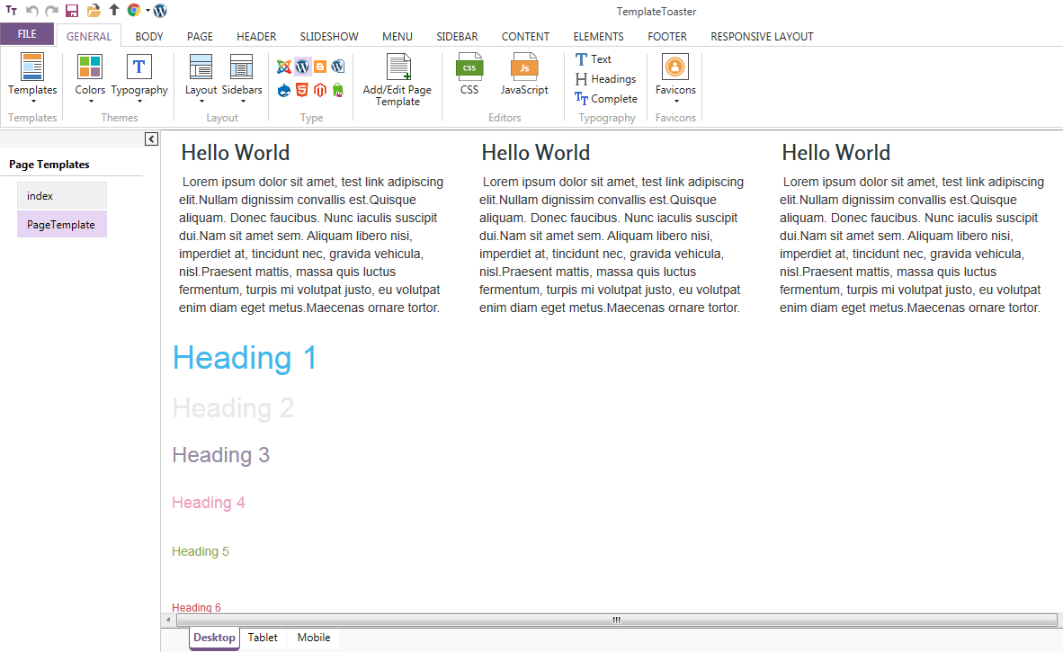Undo the last action
This screenshot has width=1063, height=652.
click(31, 10)
